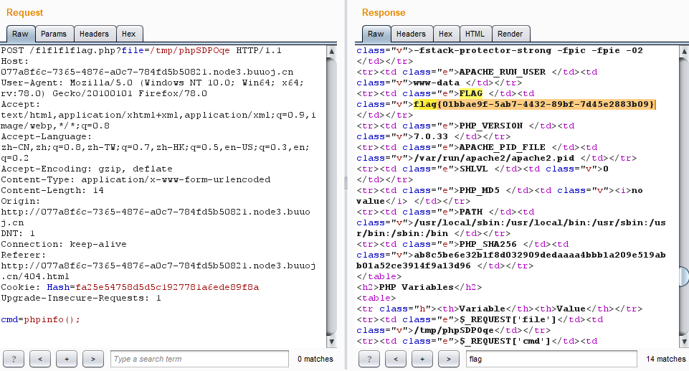Viewport: 689px width, 371px height.
Task: Open Response search help button
Action: click(x=369, y=359)
